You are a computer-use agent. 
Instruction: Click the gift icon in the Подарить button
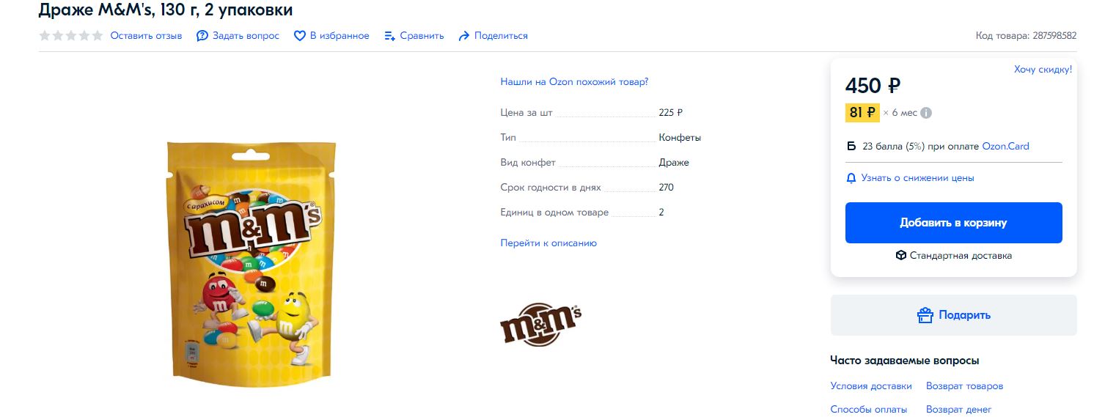[925, 315]
